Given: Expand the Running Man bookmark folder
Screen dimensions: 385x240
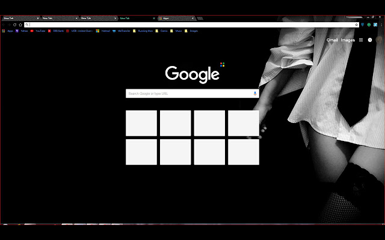Looking at the screenshot, I should [x=143, y=31].
